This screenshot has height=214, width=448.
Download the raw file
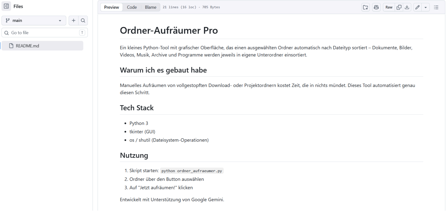(407, 7)
